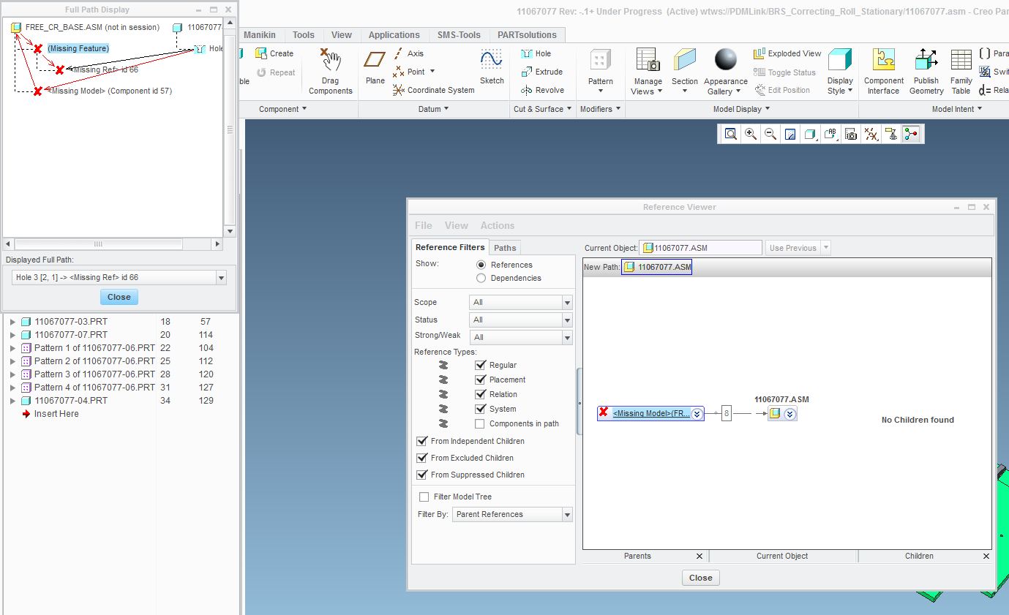Select the Hole tool in ribbon
The image size is (1009, 615).
pyautogui.click(x=536, y=53)
